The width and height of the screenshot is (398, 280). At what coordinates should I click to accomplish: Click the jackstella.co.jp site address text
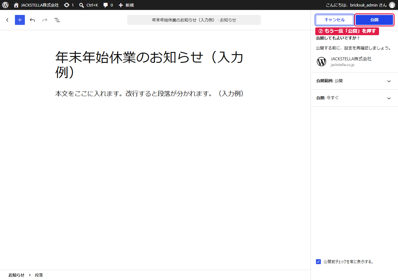(x=342, y=65)
